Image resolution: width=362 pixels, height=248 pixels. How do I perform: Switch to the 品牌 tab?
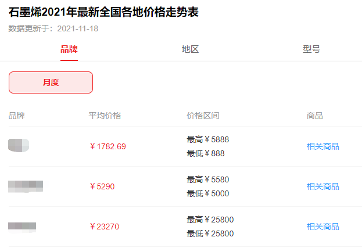[69, 49]
